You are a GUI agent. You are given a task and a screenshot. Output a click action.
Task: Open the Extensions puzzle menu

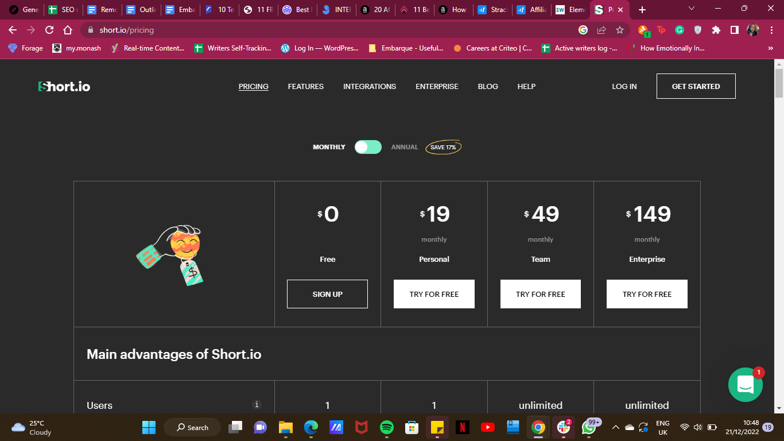(x=716, y=30)
